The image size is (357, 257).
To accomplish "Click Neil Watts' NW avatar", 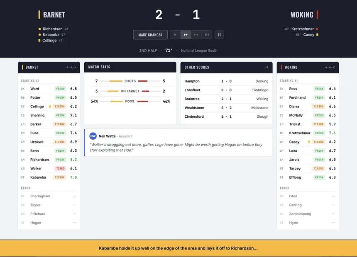I will [x=93, y=136].
